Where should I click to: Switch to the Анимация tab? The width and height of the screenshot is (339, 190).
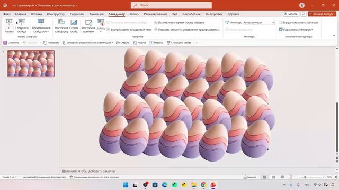[x=96, y=14]
